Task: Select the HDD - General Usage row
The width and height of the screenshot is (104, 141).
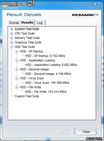Action: 35,69
